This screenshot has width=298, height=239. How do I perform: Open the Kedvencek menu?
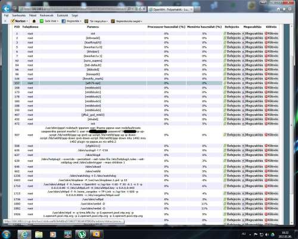click(46, 16)
